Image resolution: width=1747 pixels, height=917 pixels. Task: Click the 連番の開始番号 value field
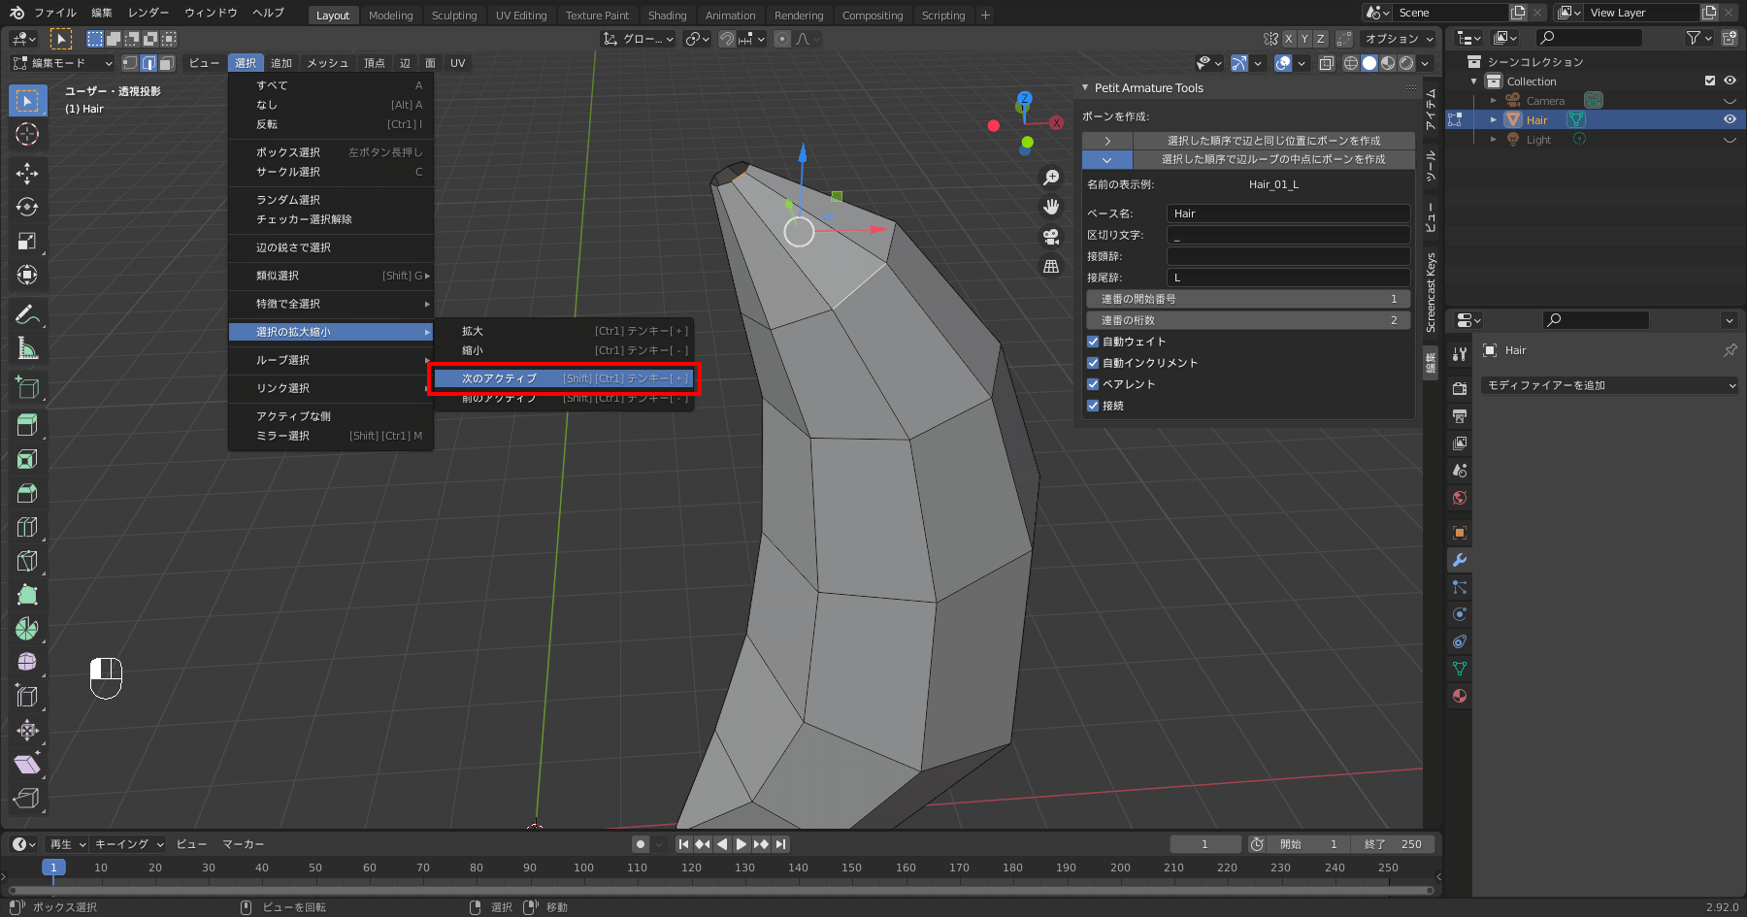[1248, 299]
